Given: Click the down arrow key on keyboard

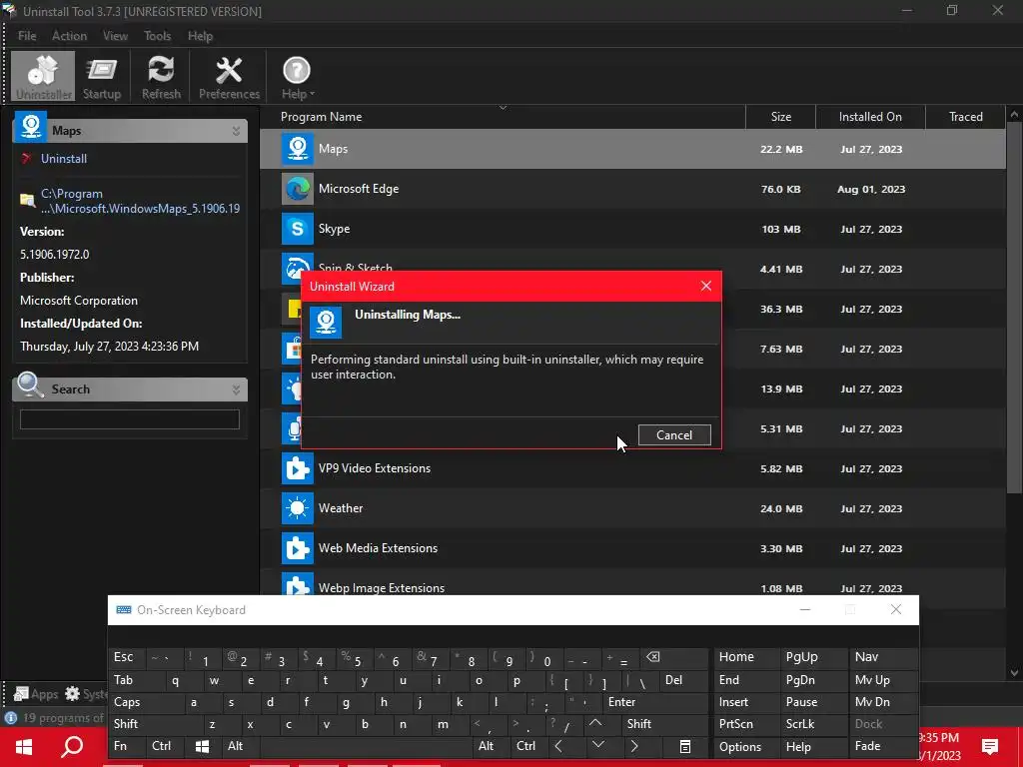Looking at the screenshot, I should click(598, 745).
